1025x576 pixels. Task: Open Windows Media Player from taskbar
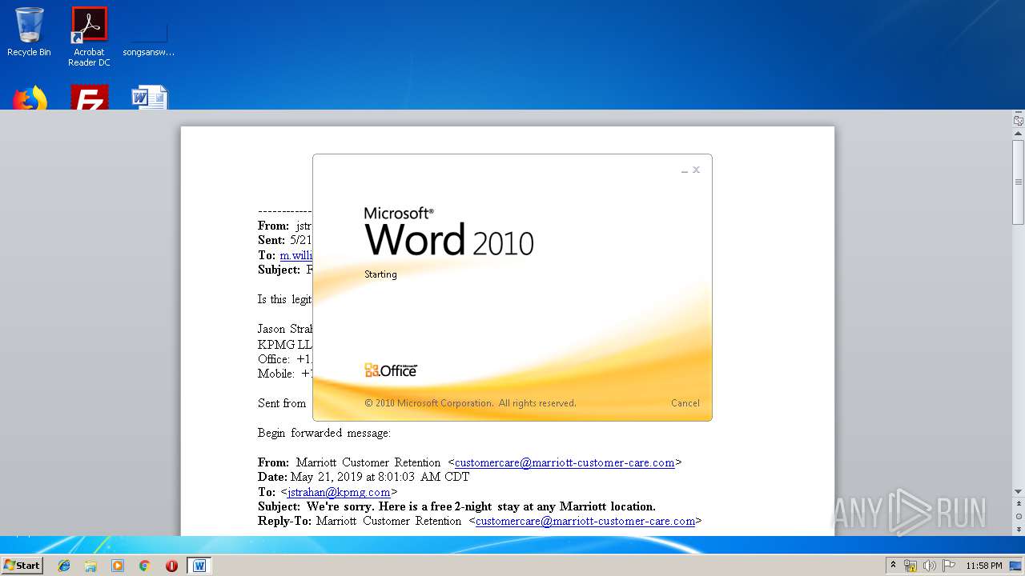118,566
